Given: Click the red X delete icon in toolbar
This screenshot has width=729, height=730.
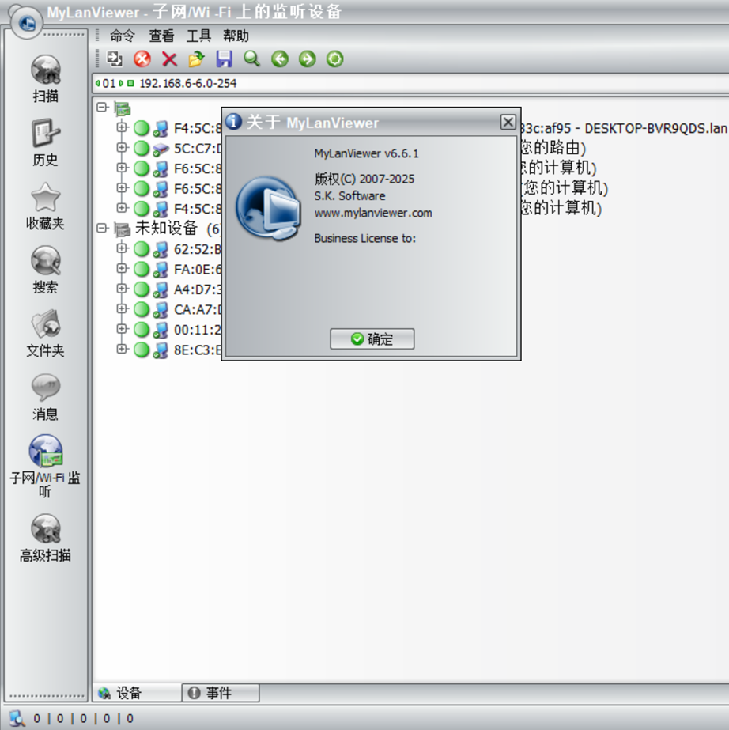Looking at the screenshot, I should click(169, 59).
